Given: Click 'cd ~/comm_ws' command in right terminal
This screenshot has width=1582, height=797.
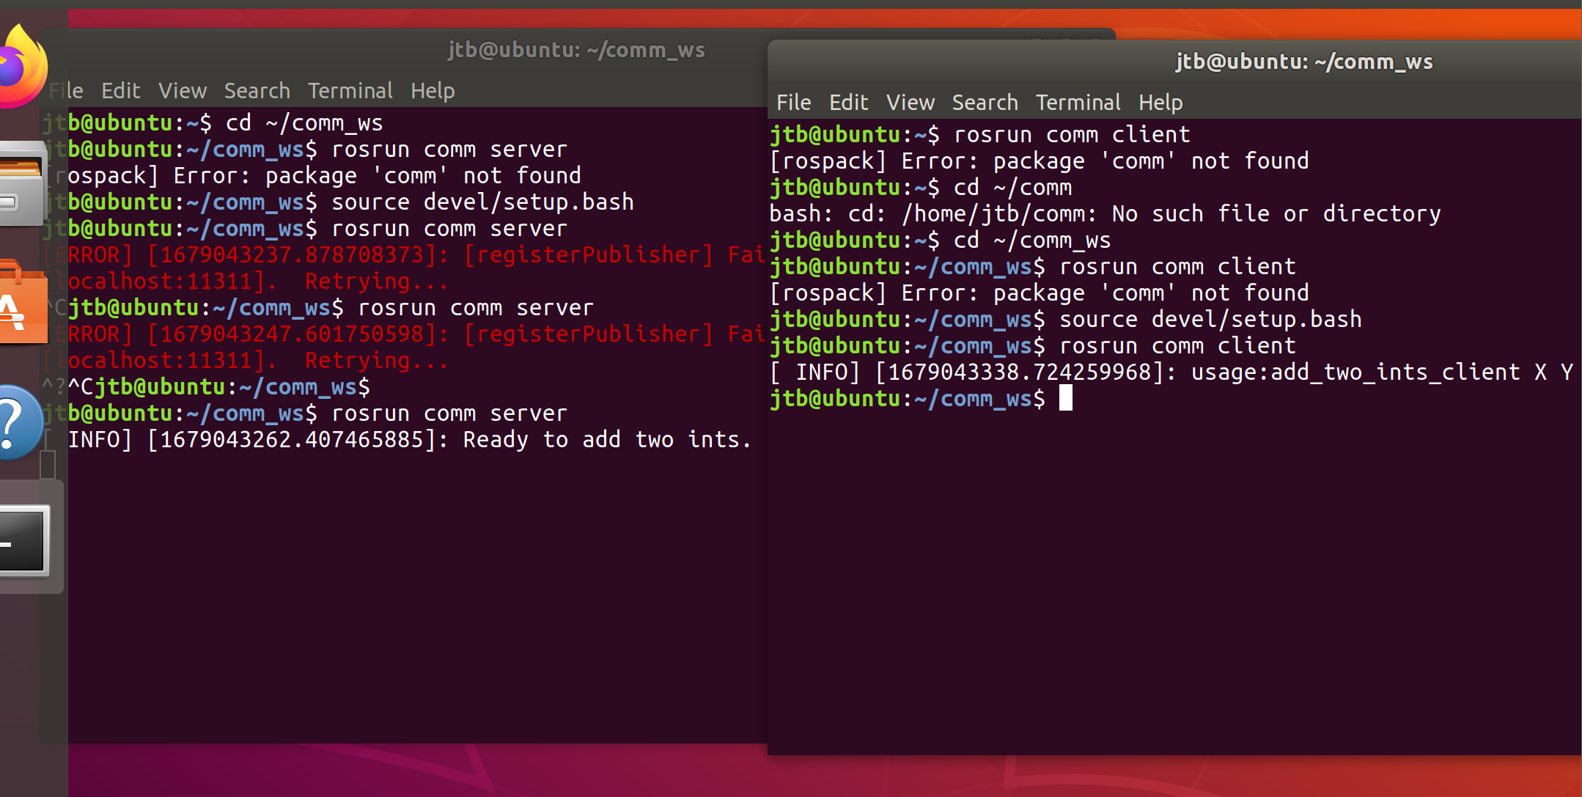Looking at the screenshot, I should click(1032, 240).
